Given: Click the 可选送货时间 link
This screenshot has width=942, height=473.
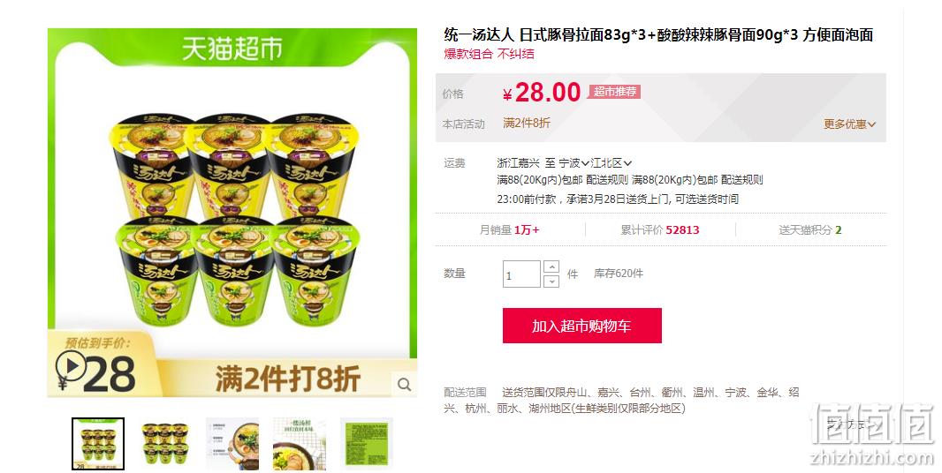Looking at the screenshot, I should click(707, 199).
